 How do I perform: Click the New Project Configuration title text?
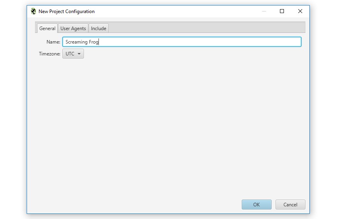click(66, 11)
